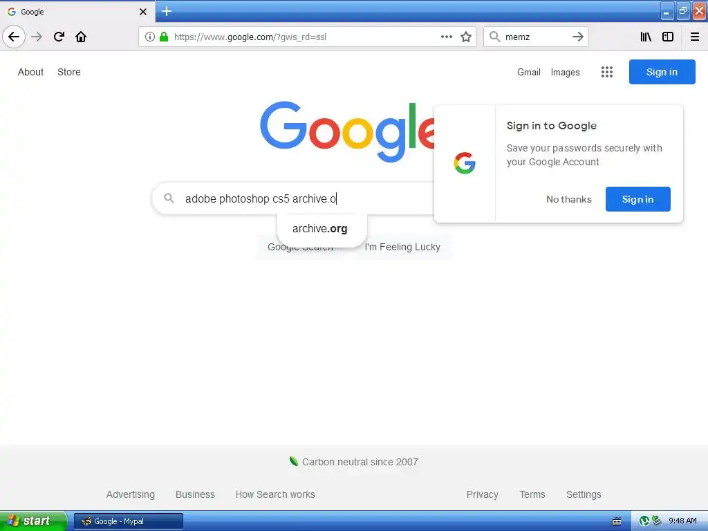Show site information icon in address bar
The height and width of the screenshot is (531, 708).
pos(149,37)
